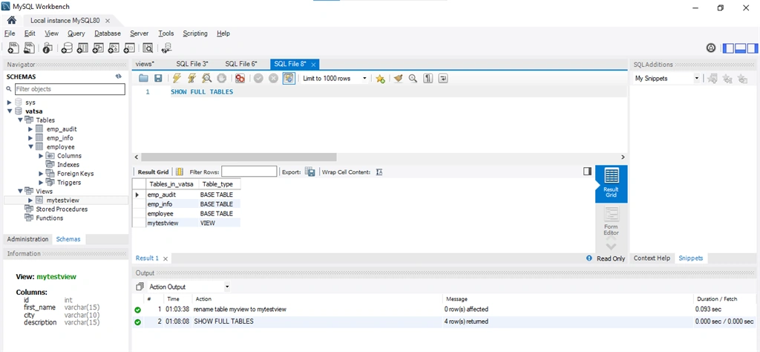This screenshot has height=352, width=760.
Task: Open the Form Editor view
Action: pyautogui.click(x=612, y=221)
